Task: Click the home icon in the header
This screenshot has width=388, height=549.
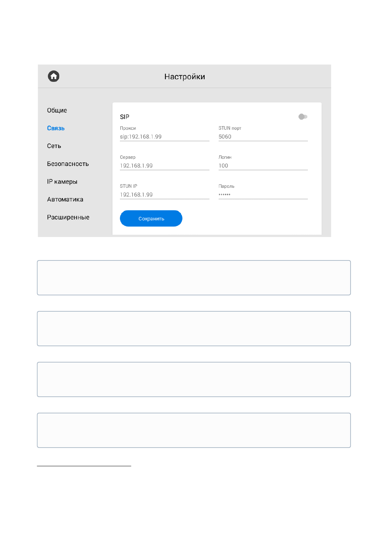Action: 54,76
